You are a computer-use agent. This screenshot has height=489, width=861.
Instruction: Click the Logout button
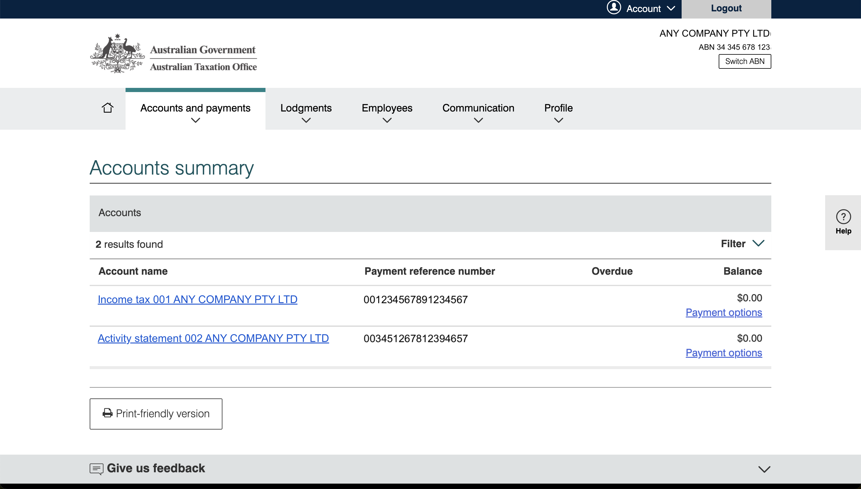726,8
